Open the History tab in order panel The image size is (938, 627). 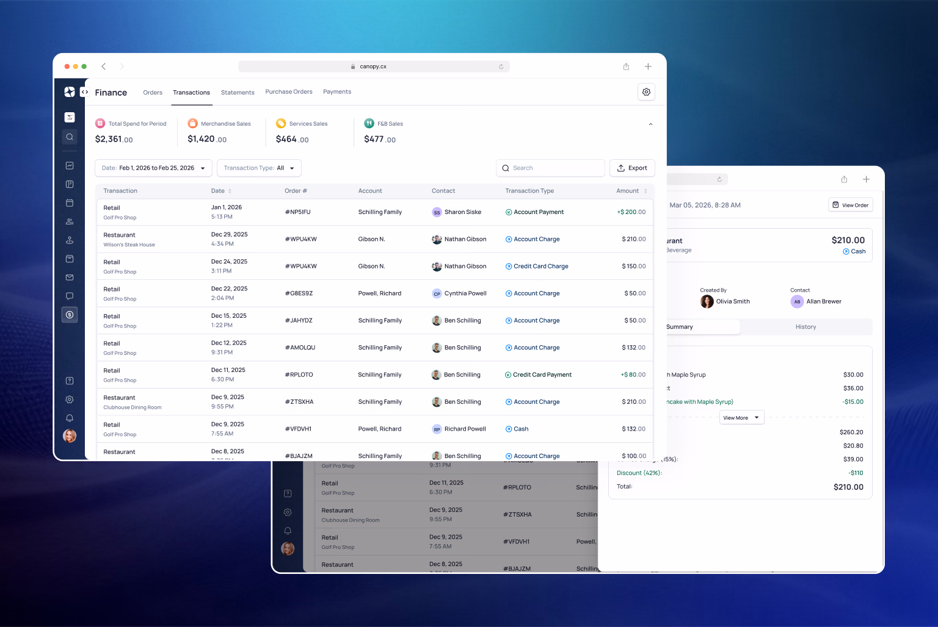click(x=805, y=327)
